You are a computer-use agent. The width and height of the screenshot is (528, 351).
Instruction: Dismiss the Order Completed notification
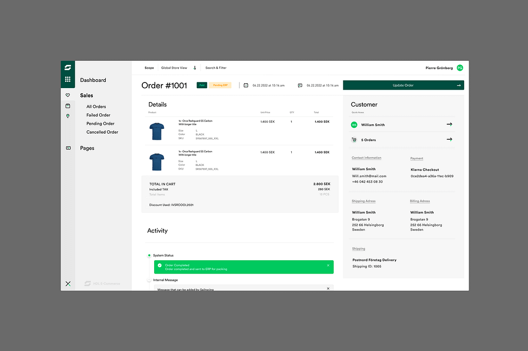[328, 265]
